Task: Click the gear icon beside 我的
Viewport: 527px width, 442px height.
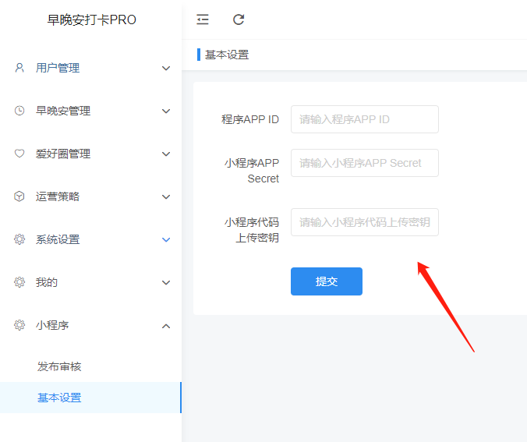Action: click(x=19, y=282)
